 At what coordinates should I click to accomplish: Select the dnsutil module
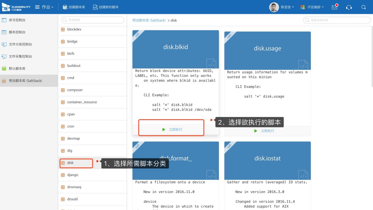tap(92, 199)
